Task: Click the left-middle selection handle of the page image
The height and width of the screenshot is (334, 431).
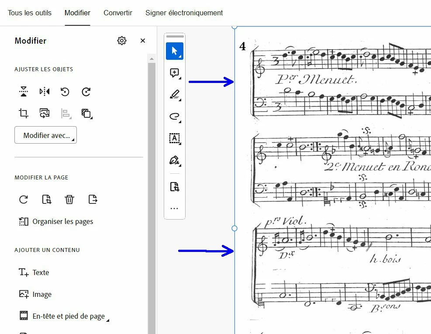Action: pyautogui.click(x=234, y=228)
